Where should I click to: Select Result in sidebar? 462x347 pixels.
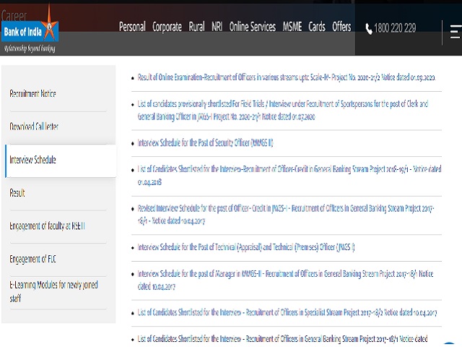tap(17, 193)
